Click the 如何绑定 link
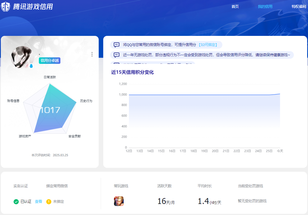 click(208, 45)
